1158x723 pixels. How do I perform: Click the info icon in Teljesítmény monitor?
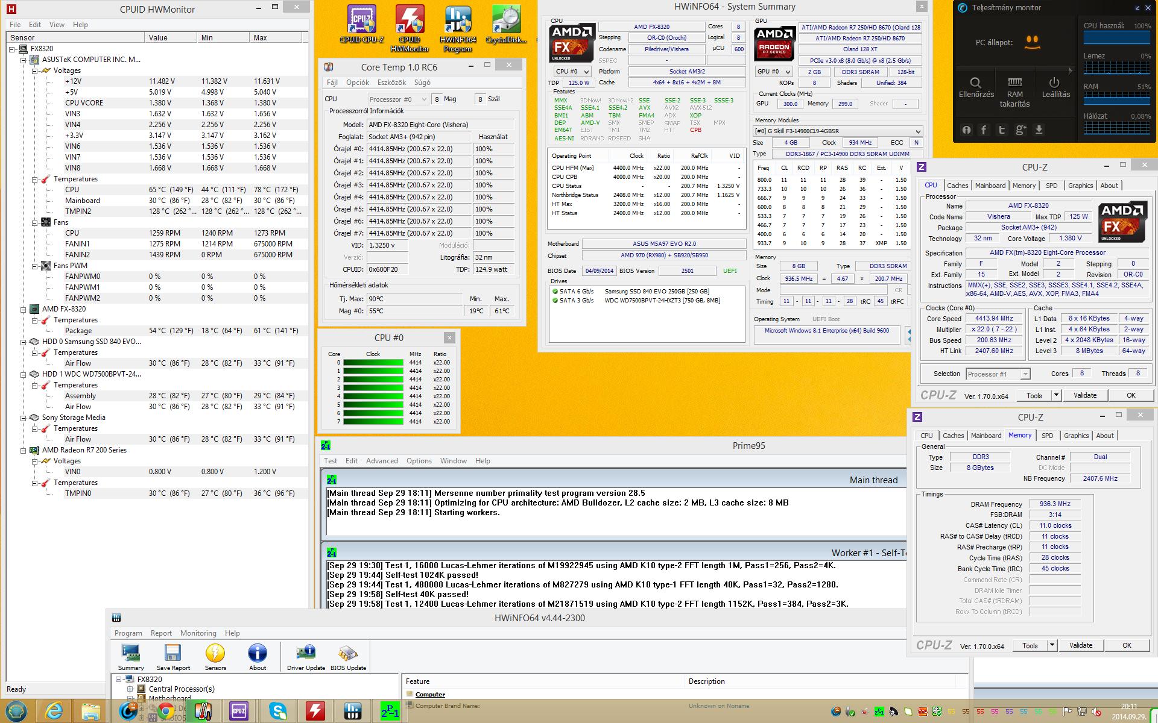(x=966, y=130)
